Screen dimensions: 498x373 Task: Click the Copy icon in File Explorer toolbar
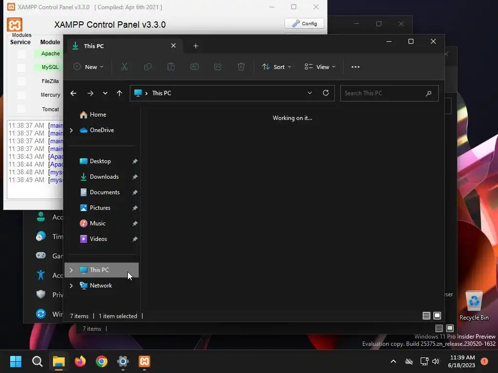point(148,67)
